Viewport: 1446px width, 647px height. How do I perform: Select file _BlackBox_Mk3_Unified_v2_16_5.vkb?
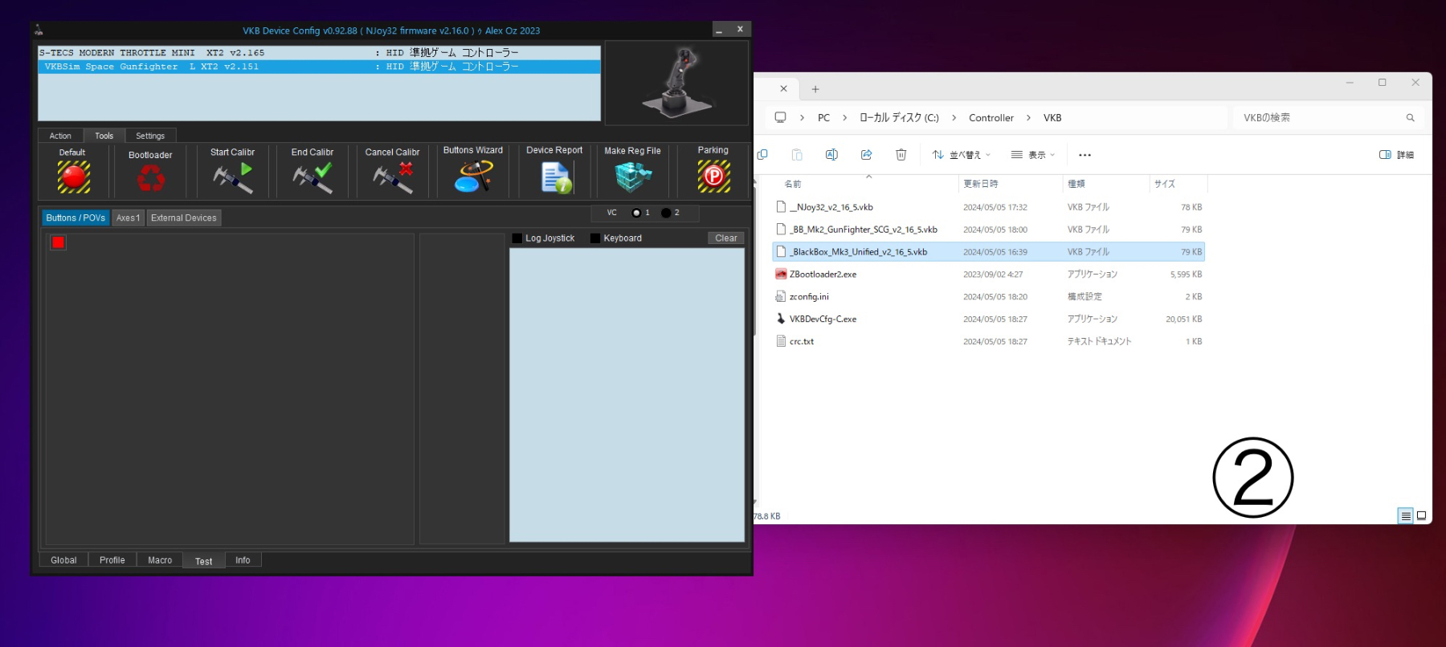(x=989, y=252)
